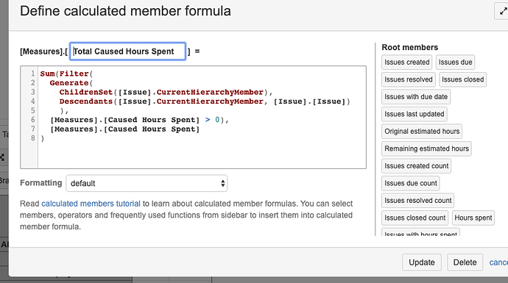Insert the Issues closed count member
This screenshot has height=283, width=508.
414,218
